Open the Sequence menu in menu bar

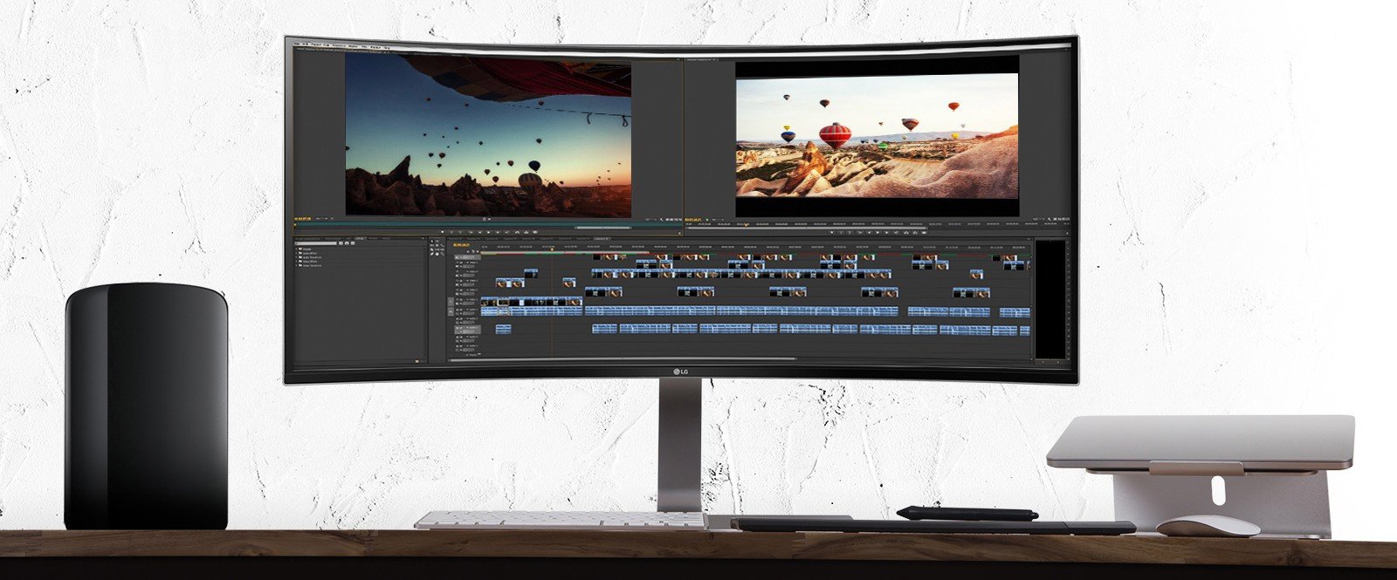click(x=339, y=45)
